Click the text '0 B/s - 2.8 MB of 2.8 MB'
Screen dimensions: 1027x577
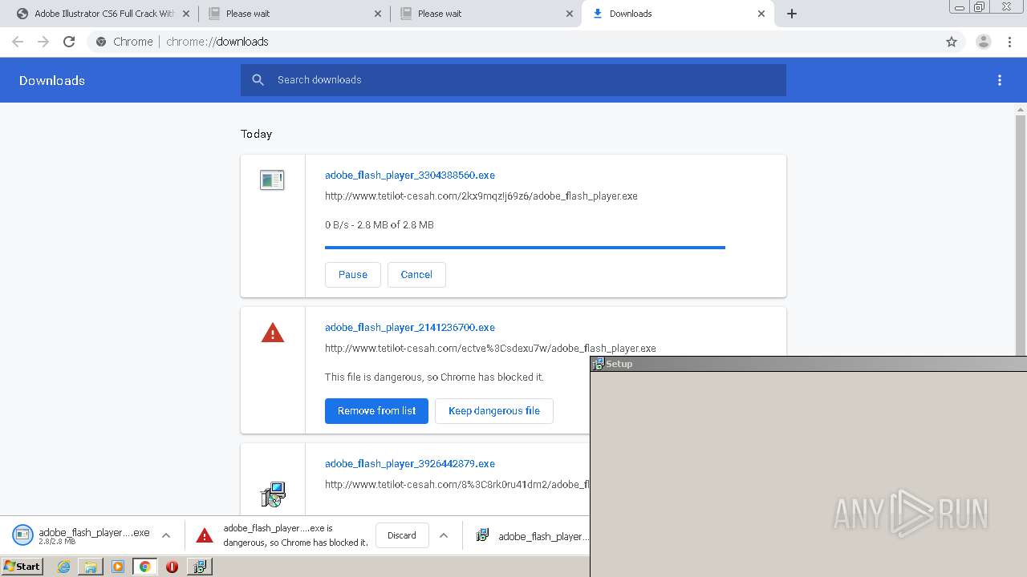tap(380, 224)
